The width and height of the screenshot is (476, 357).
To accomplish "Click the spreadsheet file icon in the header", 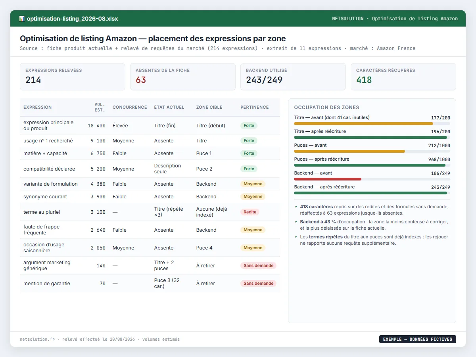I will pyautogui.click(x=22, y=19).
